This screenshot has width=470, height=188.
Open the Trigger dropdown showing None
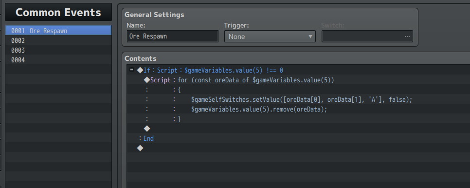[x=270, y=36]
